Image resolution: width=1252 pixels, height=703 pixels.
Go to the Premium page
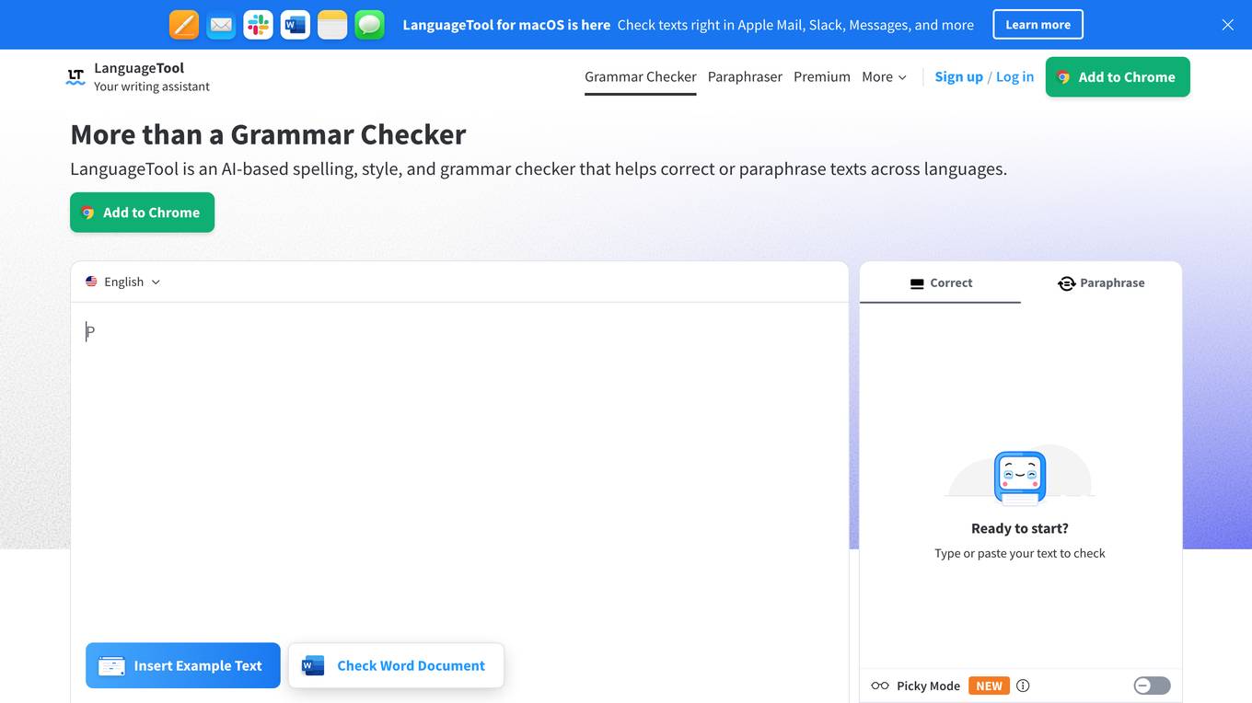[x=822, y=77]
